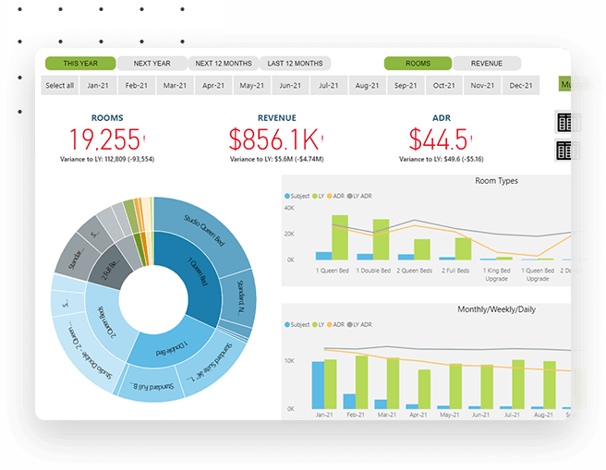
Task: Click Rooms variance to LY text
Action: [107, 159]
